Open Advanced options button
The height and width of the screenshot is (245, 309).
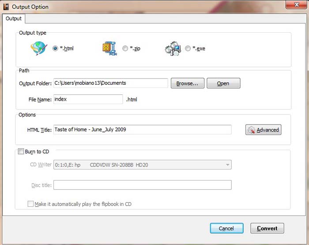coord(263,130)
